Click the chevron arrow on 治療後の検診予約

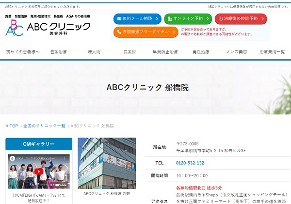(x=262, y=19)
